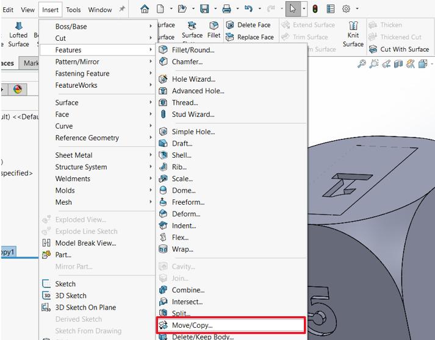Viewport: 435px width, 340px height.
Task: Select Combine menu item
Action: tap(232, 290)
